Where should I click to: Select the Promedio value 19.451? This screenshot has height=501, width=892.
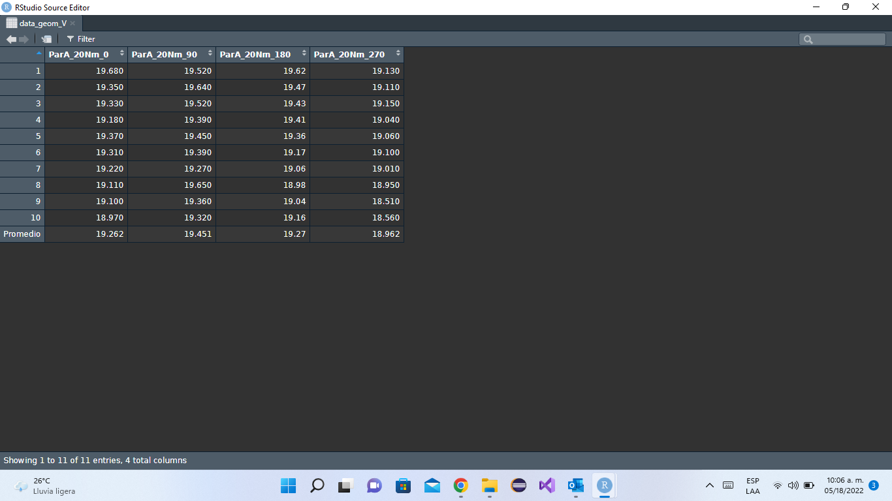pyautogui.click(x=198, y=234)
